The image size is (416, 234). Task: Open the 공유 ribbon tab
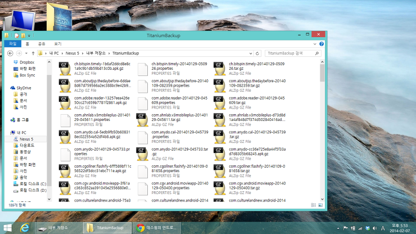point(42,44)
